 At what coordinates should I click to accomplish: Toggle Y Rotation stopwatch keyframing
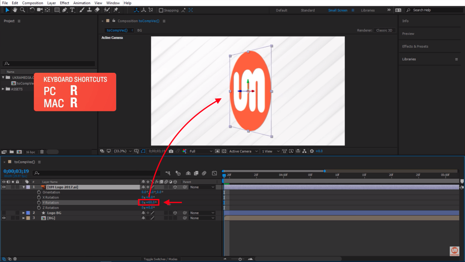(x=39, y=203)
